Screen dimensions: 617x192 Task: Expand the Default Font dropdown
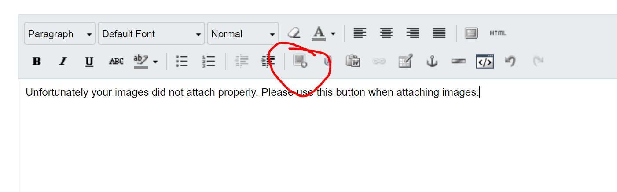coord(151,34)
